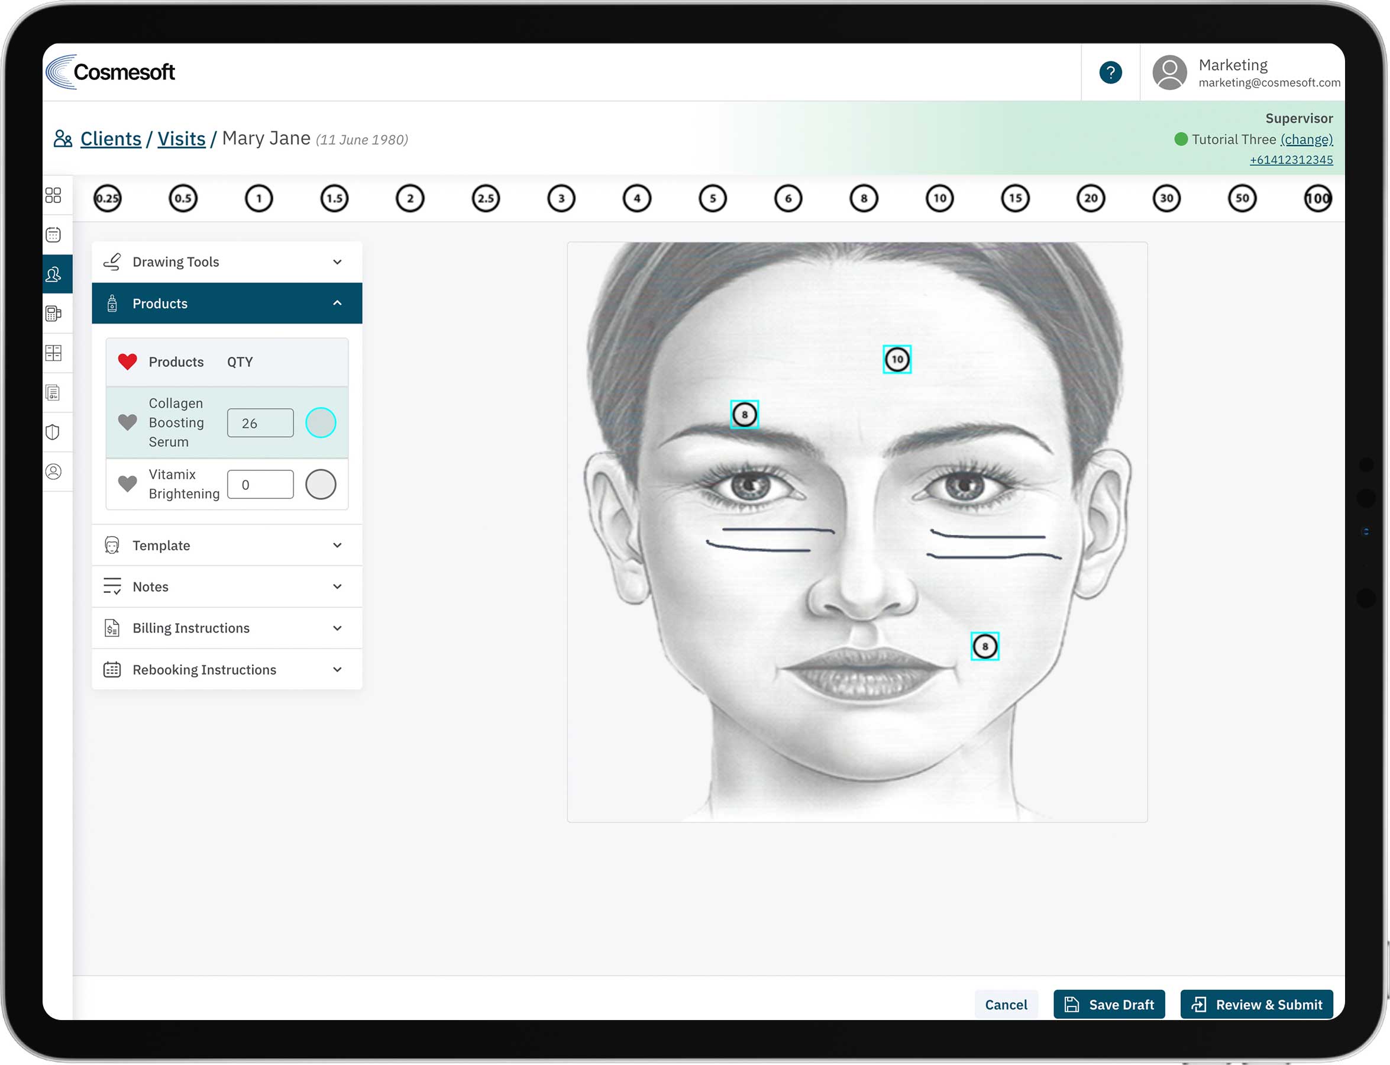Select Collagen Boosting Serum color circle
The image size is (1390, 1065).
tap(321, 423)
